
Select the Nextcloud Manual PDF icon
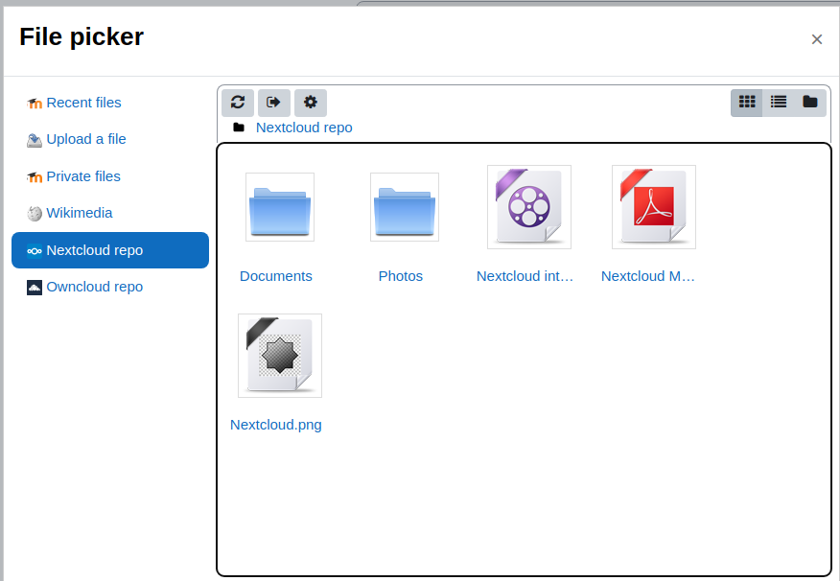[x=654, y=207]
